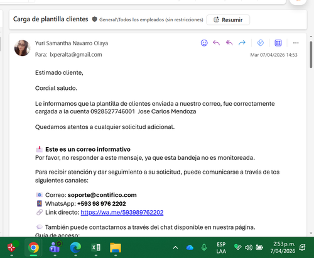Click the link chain icon beside Link directo

(x=40, y=212)
